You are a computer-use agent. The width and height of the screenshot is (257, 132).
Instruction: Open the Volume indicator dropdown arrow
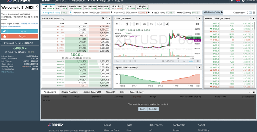122,33
